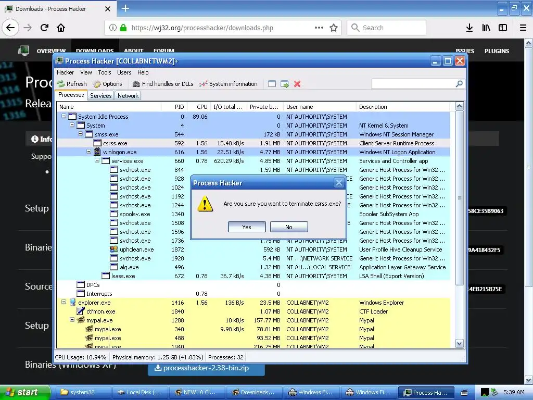The height and width of the screenshot is (400, 533).
Task: Focus the Process Hacker search box
Action: pyautogui.click(x=414, y=84)
